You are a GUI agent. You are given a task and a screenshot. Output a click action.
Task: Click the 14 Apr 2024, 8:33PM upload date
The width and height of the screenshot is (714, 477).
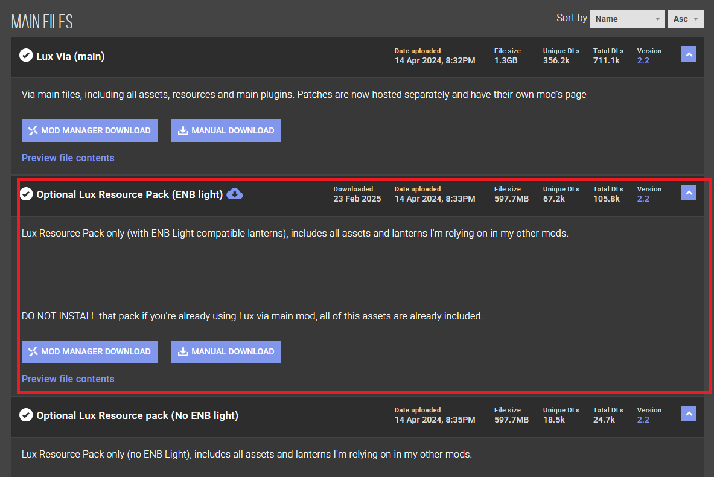click(435, 199)
